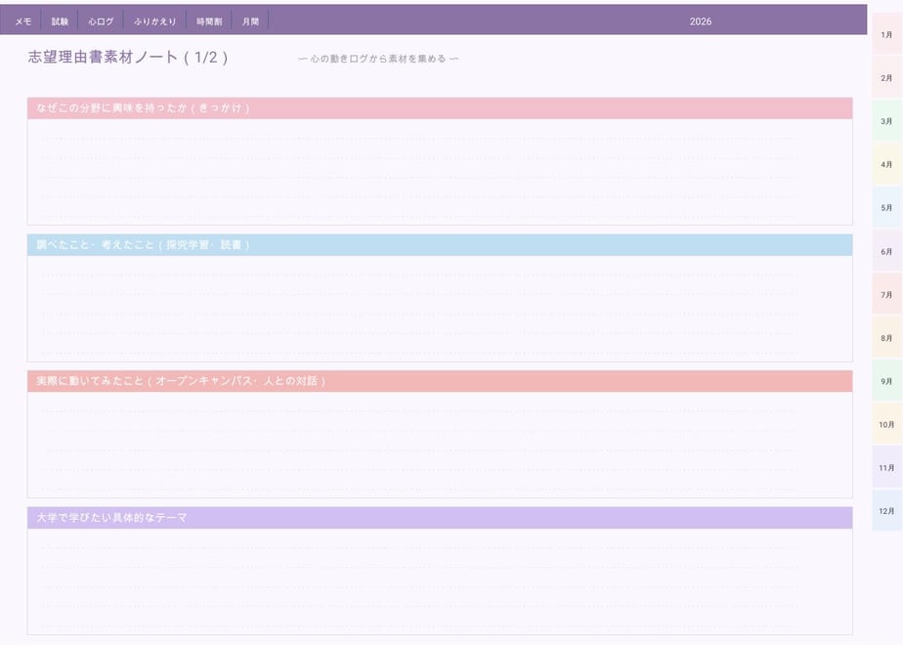Click the writing area under 具体的なテーマ header
The width and height of the screenshot is (903, 645).
pos(440,581)
